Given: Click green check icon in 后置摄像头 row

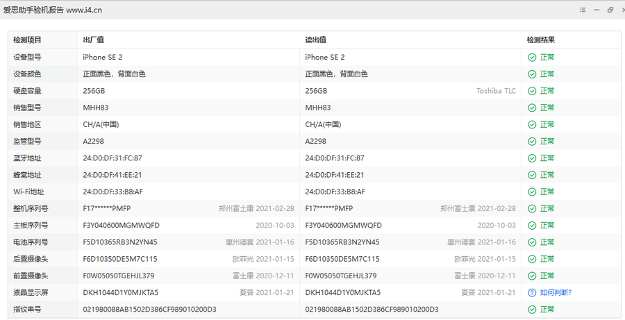Looking at the screenshot, I should [x=532, y=259].
